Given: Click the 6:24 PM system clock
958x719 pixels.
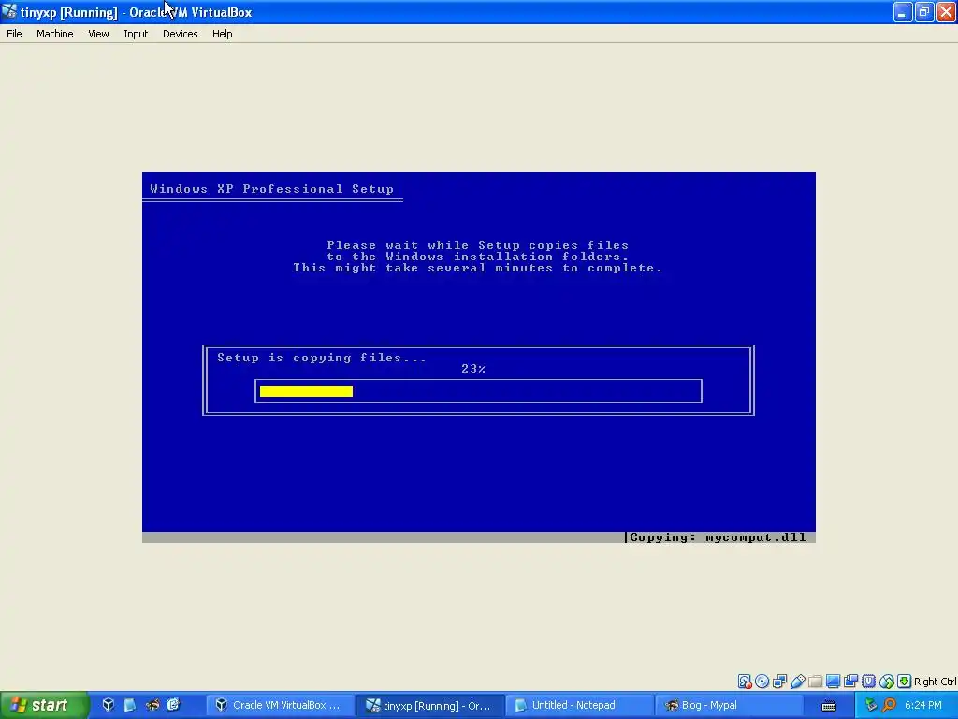Looking at the screenshot, I should [923, 705].
